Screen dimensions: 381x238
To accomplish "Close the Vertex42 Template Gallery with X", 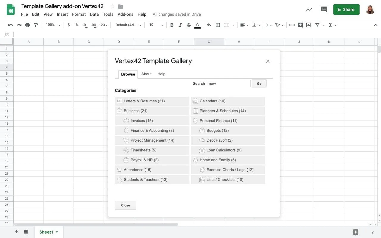I will (x=268, y=61).
